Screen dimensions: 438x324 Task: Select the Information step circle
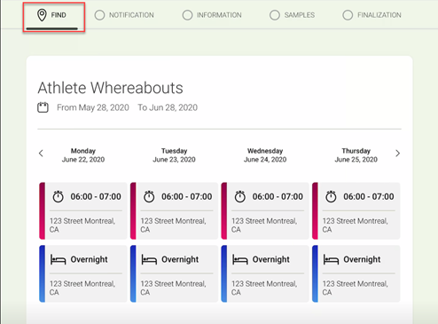pos(187,15)
